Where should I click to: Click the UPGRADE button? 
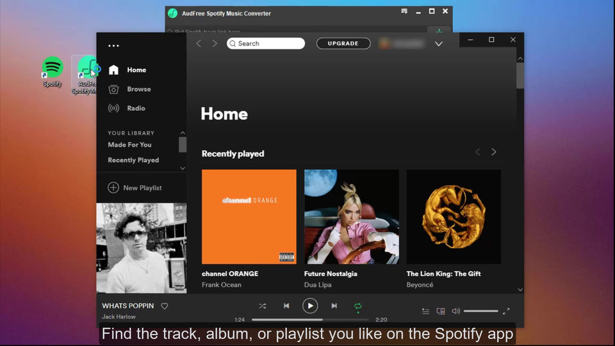[343, 44]
